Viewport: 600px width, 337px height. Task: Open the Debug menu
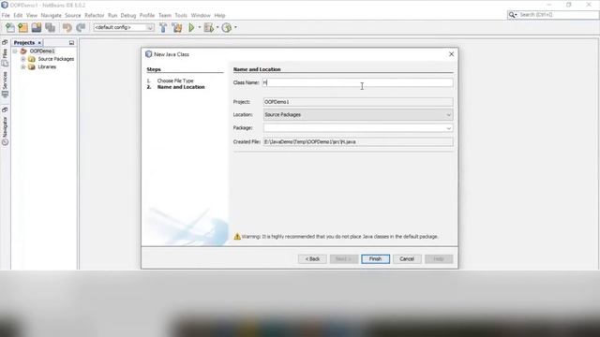pyautogui.click(x=128, y=16)
